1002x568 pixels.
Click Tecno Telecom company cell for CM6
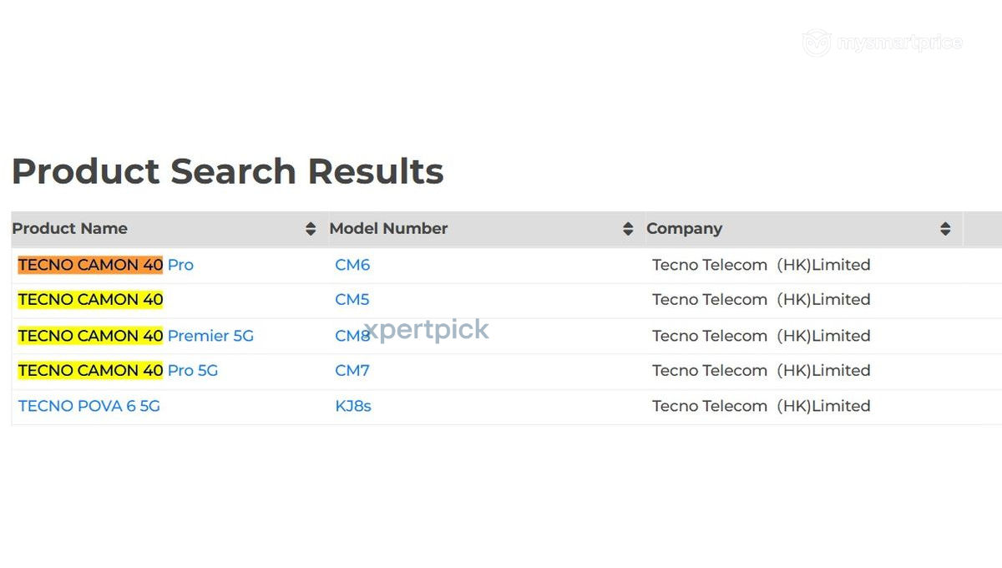[x=762, y=265]
